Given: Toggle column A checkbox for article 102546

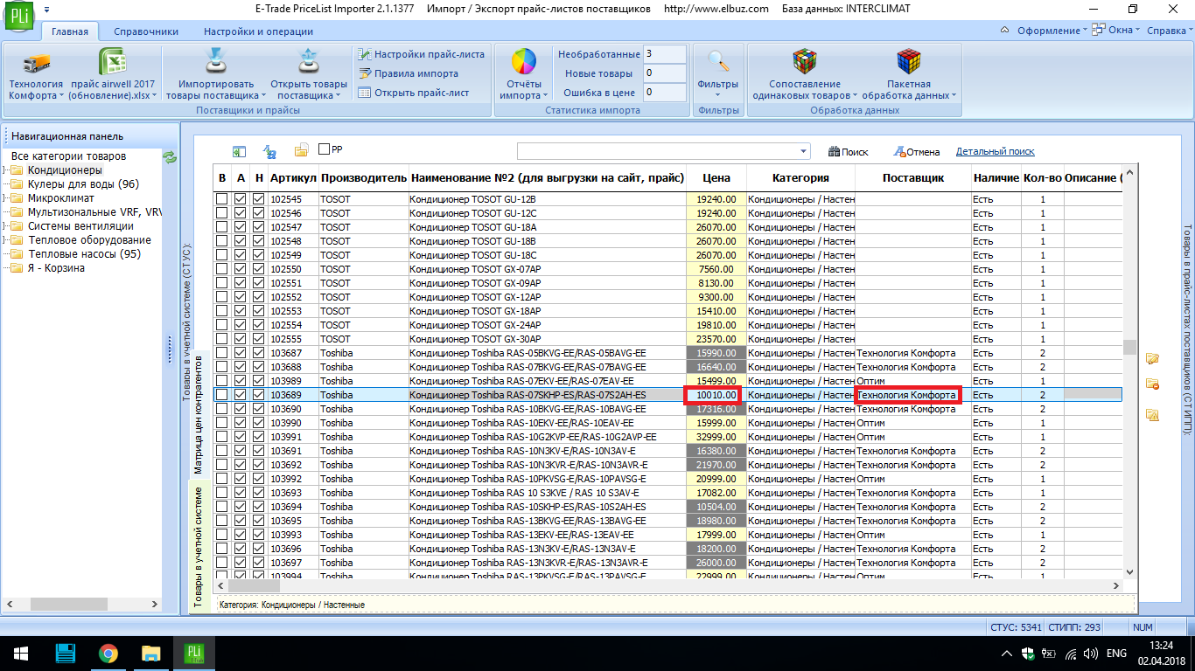Looking at the screenshot, I should [241, 213].
